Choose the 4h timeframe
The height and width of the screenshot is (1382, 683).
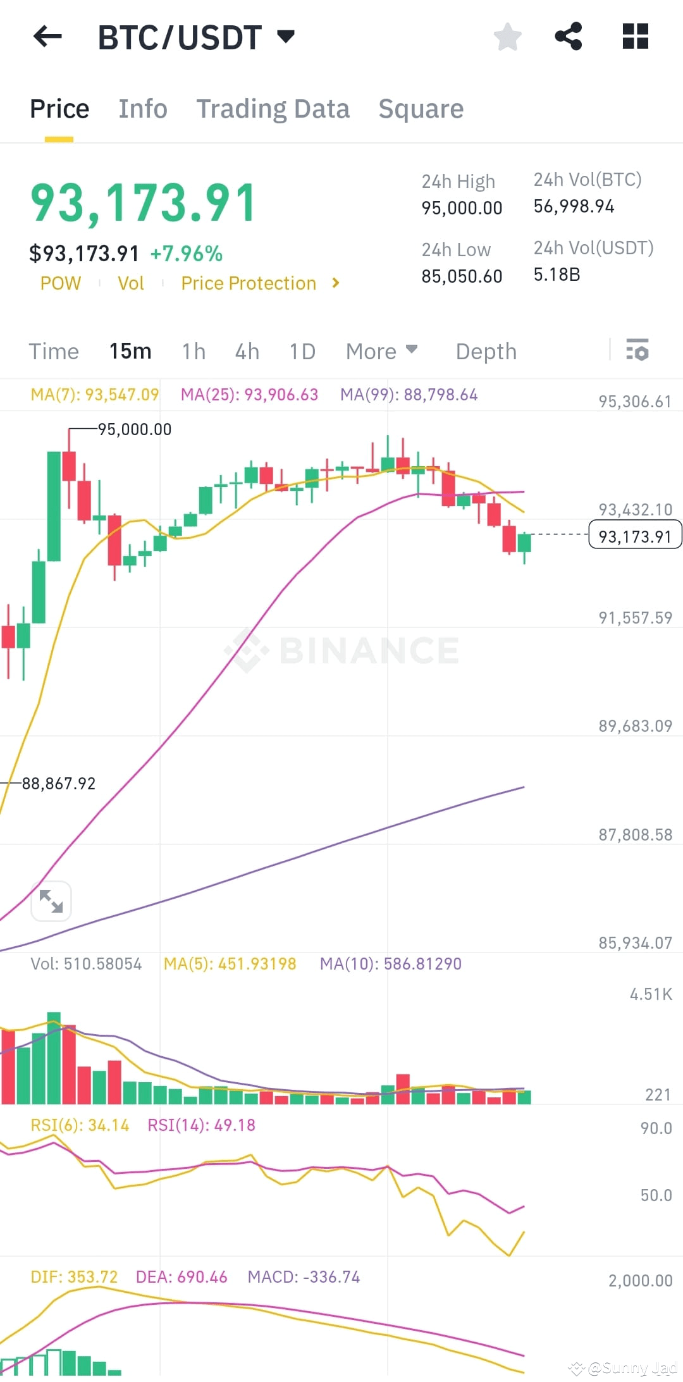(x=247, y=350)
